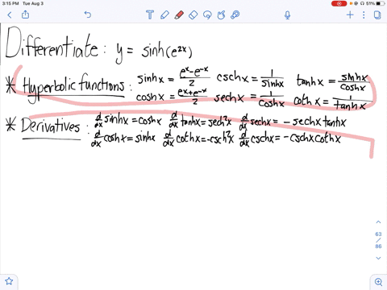387x290 pixels.
Task: Select the Eraser tool
Action: pos(193,14)
